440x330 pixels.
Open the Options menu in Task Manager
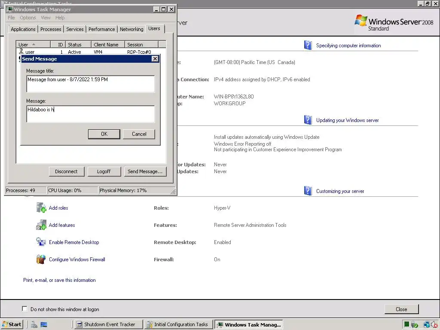point(28,18)
